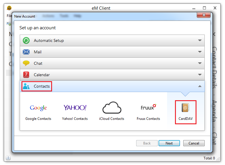Select the Yahoo! Contacts logo
This screenshot has width=225, height=165.
coord(75,108)
